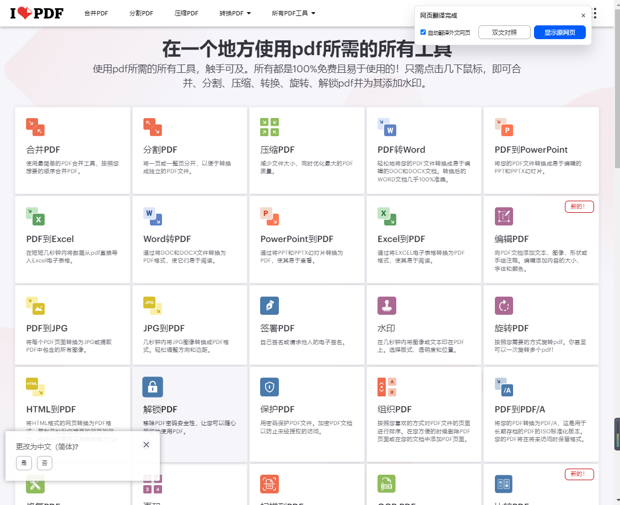Click the 保护PDF shield icon

click(x=269, y=387)
